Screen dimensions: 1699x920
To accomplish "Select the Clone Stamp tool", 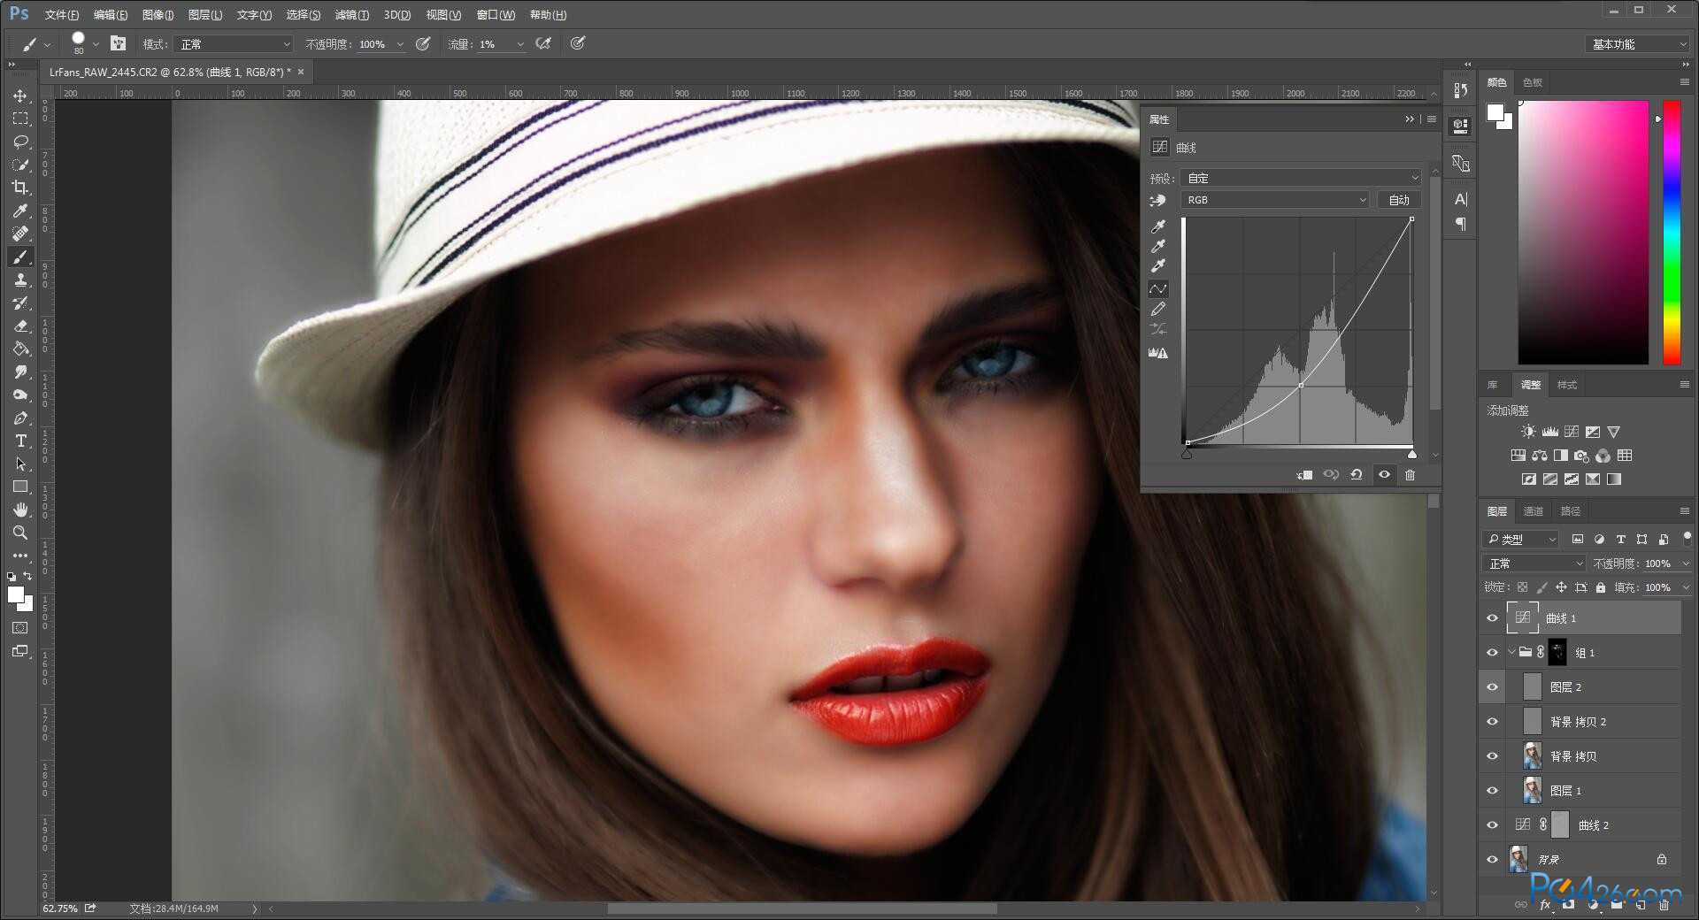I will click(x=20, y=280).
